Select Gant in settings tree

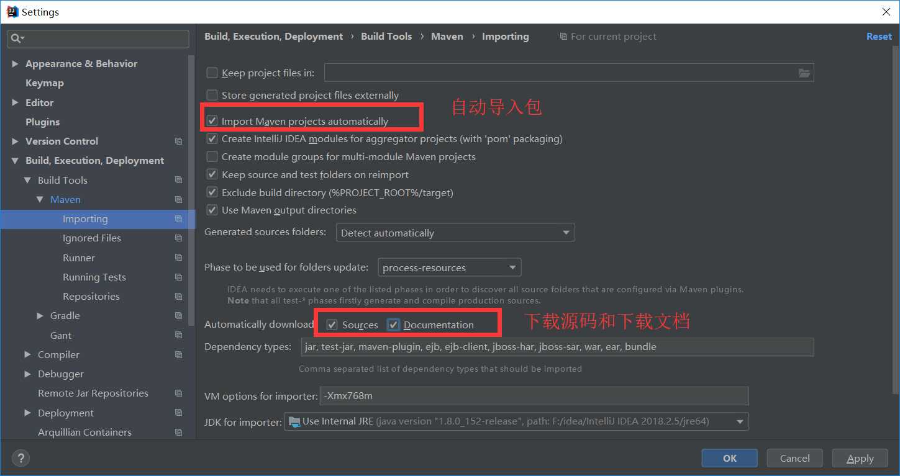tap(61, 335)
